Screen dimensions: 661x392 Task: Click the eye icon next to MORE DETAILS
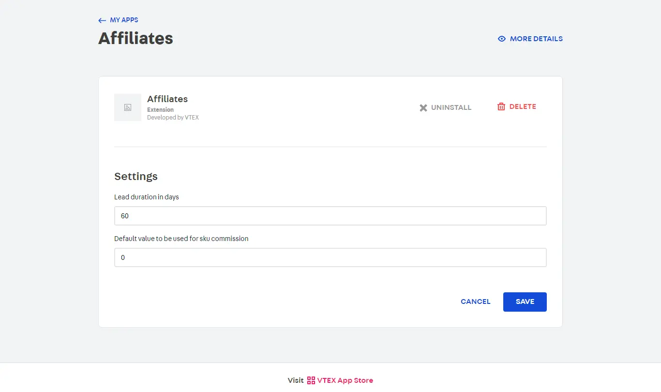[501, 38]
